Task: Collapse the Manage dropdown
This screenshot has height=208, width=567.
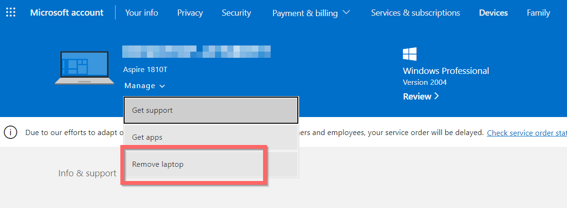Action: (x=145, y=86)
